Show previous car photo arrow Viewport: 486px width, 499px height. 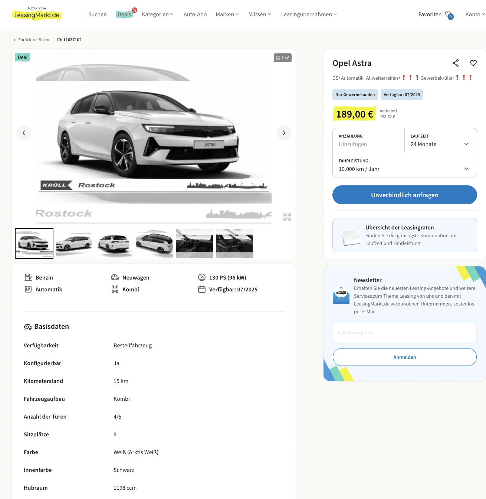pyautogui.click(x=24, y=133)
